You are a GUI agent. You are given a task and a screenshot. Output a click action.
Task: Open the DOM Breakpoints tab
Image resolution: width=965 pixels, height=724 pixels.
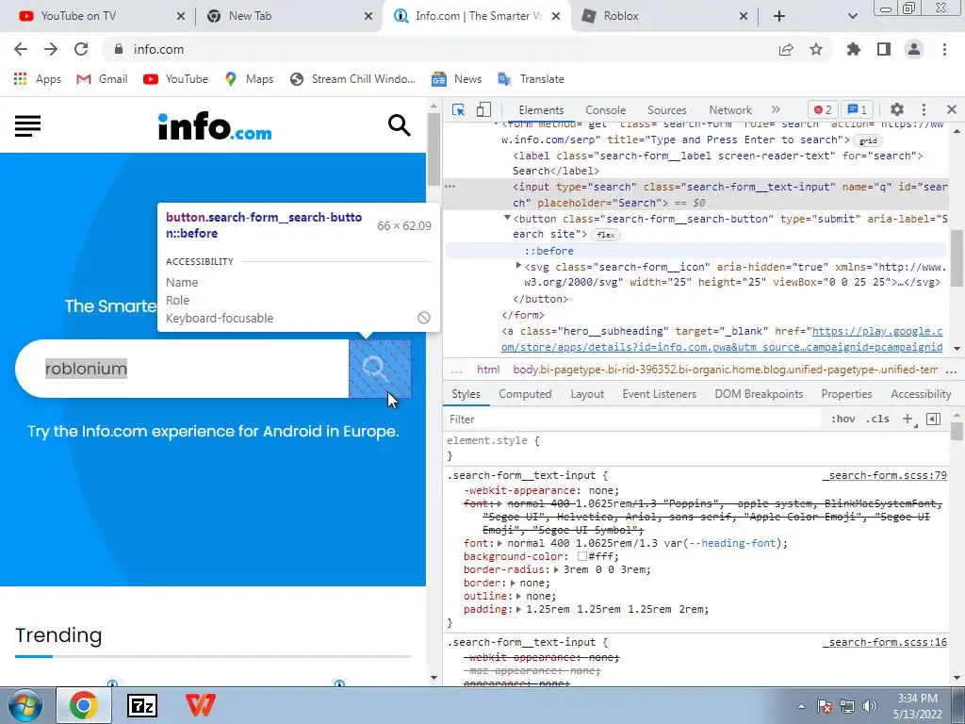(x=759, y=394)
